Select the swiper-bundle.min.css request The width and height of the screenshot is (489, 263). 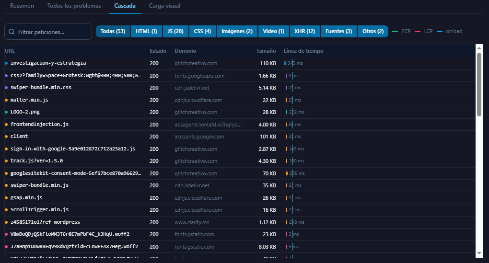point(240,88)
